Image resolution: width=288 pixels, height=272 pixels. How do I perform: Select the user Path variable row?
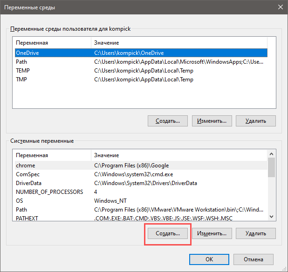tap(141, 62)
